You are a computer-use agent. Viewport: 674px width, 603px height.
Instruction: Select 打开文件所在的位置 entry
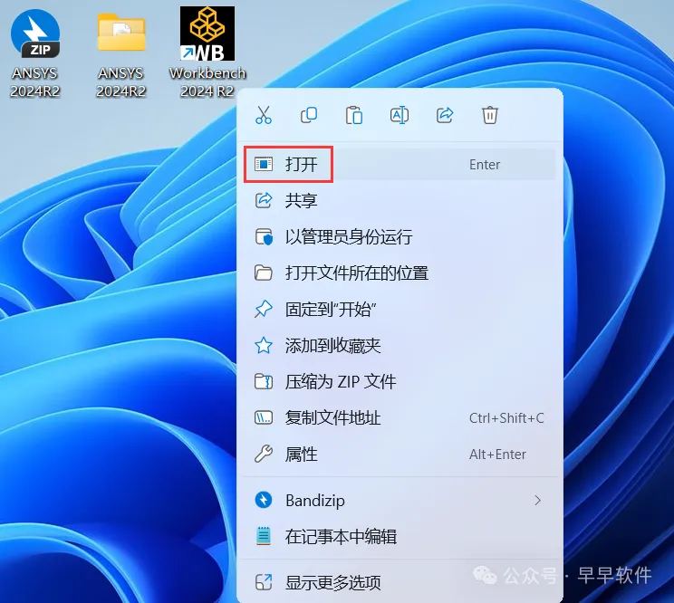point(400,273)
